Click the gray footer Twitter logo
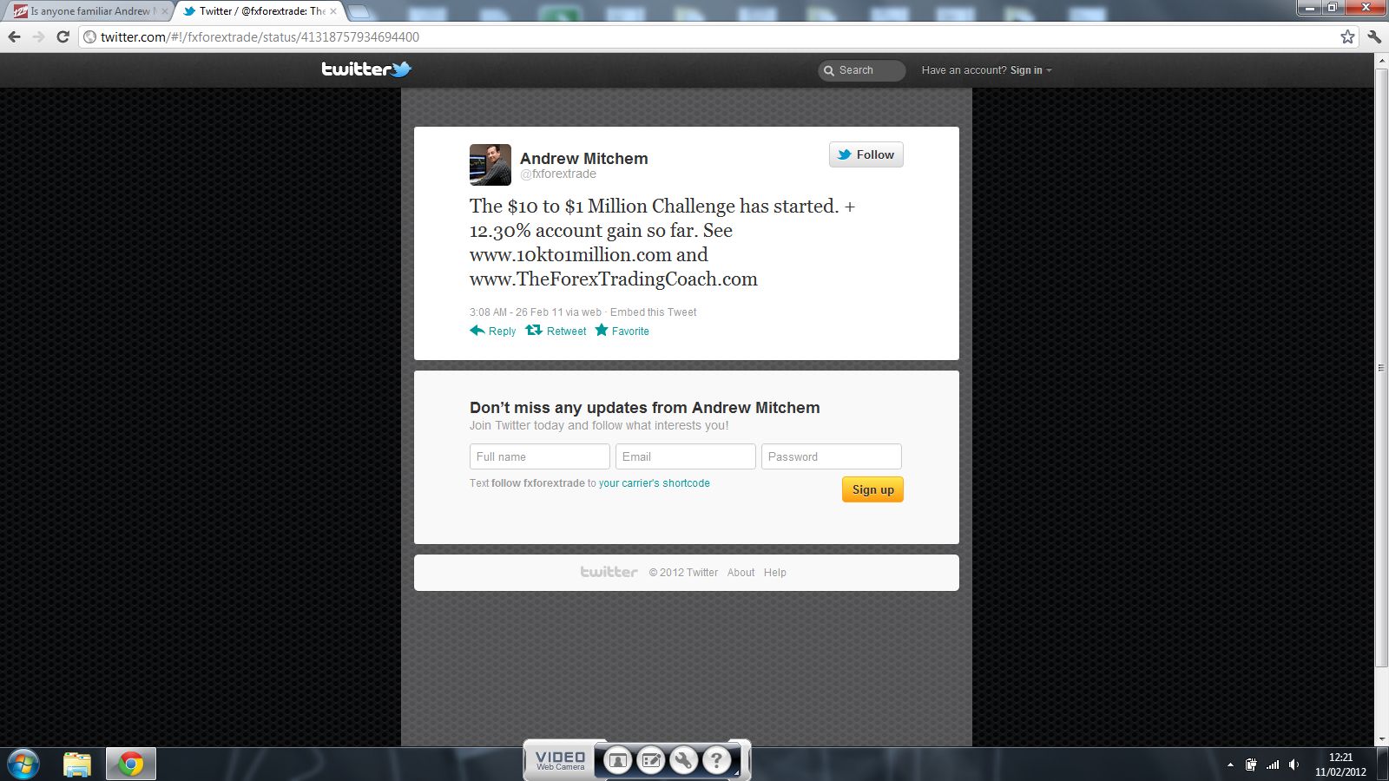 click(x=609, y=572)
